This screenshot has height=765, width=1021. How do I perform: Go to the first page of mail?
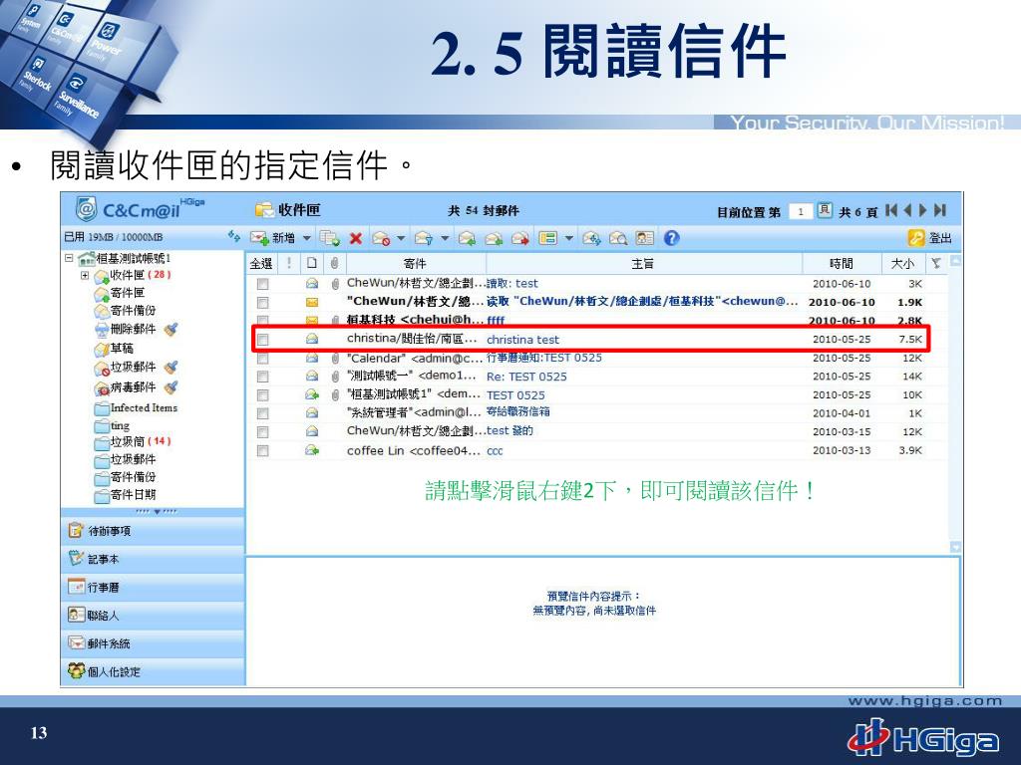coord(891,210)
